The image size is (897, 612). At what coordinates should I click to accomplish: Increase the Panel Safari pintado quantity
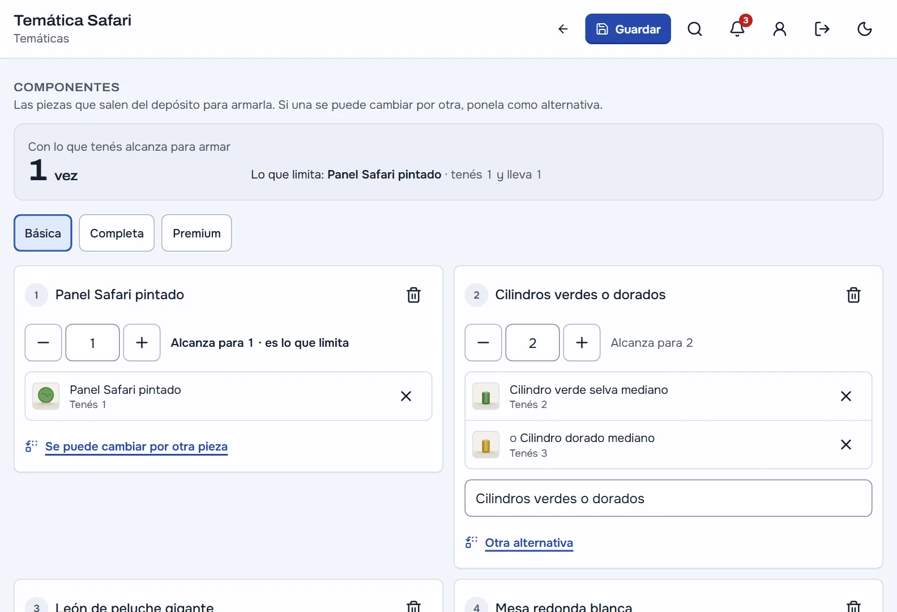(x=142, y=343)
